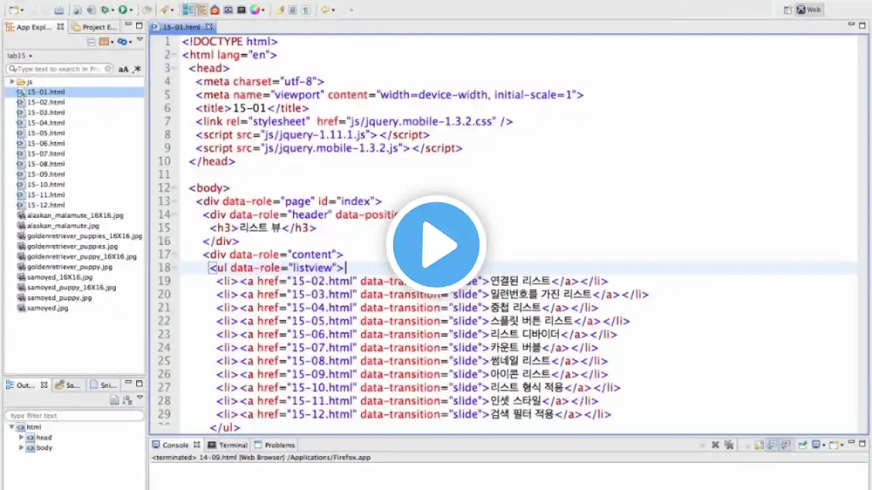
Task: Select goldenretriever_puppies.jpg file
Action: pos(72,246)
